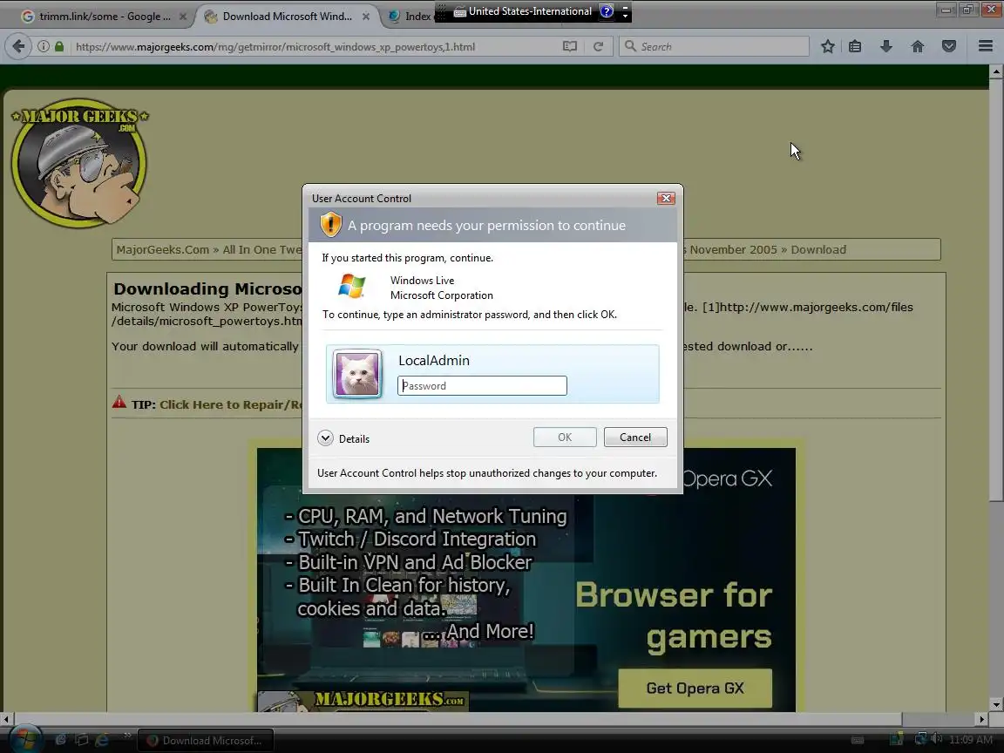Show bookmarks list icon in Firefox toolbar
The width and height of the screenshot is (1004, 753).
855,46
